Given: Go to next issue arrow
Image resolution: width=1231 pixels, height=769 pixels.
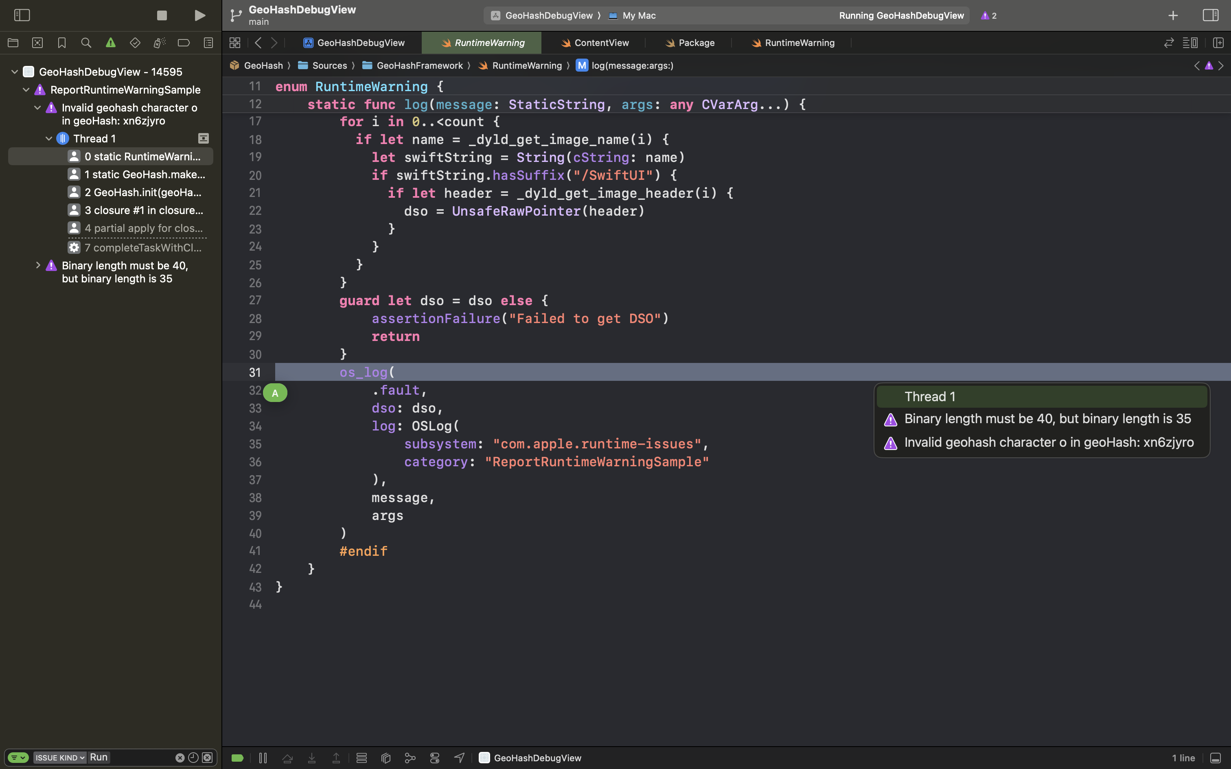Looking at the screenshot, I should click(1221, 66).
